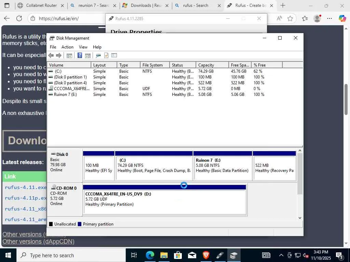This screenshot has width=350, height=262.
Task: Open the Copilot icon in Edge toolbar
Action: [342, 18]
